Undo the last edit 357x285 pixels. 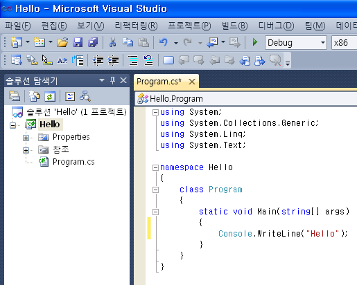click(164, 42)
